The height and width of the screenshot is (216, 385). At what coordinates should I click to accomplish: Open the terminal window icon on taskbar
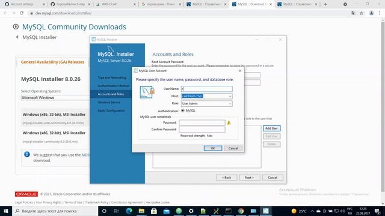point(229,211)
